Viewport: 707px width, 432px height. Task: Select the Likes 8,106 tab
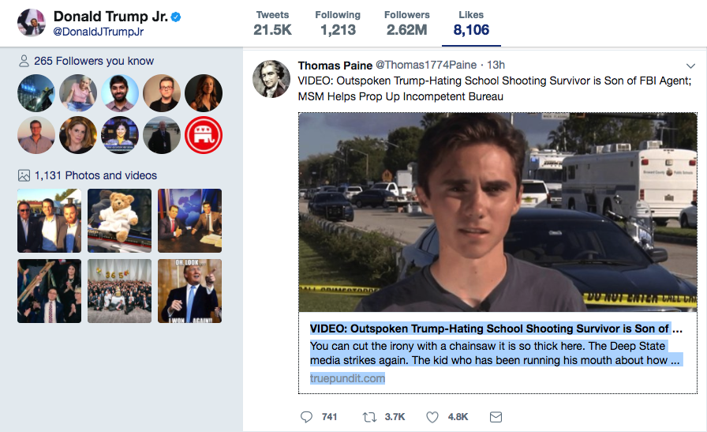coord(471,24)
